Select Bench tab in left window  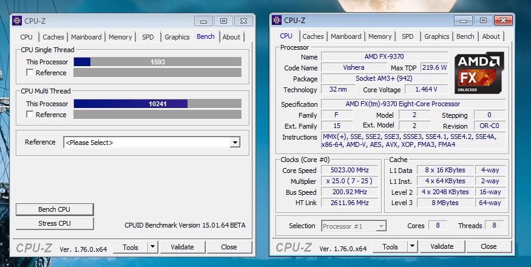click(x=206, y=36)
